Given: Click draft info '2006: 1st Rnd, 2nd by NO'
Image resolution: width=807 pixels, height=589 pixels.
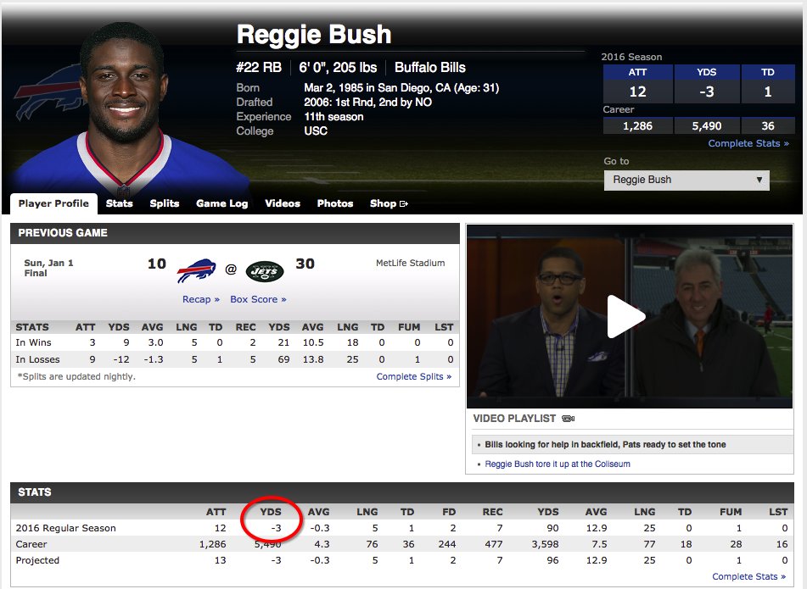Looking at the screenshot, I should point(367,103).
